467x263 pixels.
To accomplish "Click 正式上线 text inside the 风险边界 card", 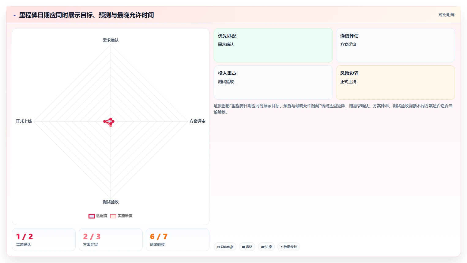I will click(348, 82).
